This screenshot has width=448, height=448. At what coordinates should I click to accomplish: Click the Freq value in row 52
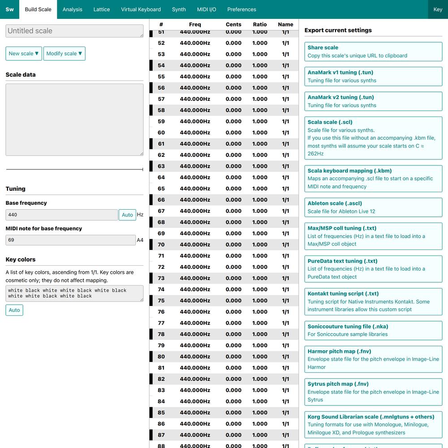[195, 43]
